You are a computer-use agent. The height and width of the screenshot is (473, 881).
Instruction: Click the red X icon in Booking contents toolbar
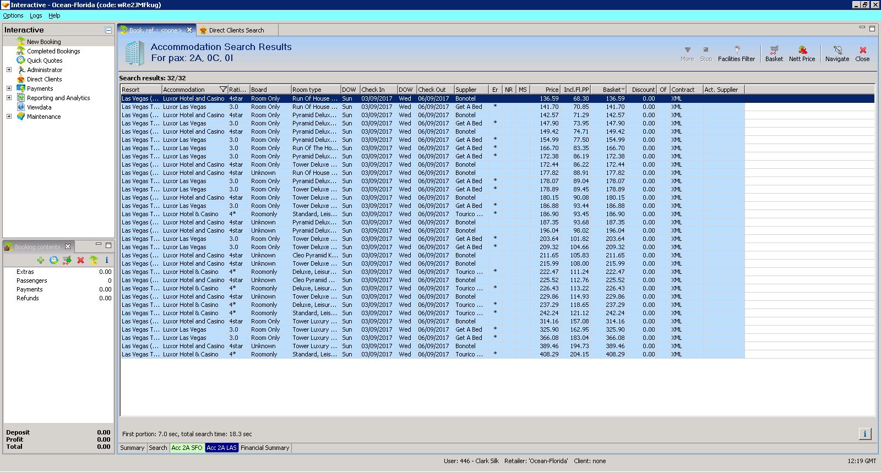[x=80, y=260]
